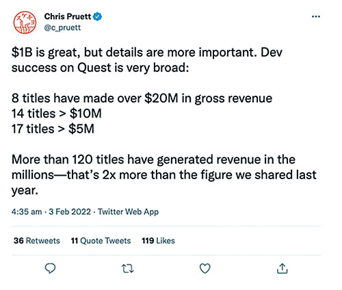View the 36 Retweets list
This screenshot has width=342, height=290.
pos(37,241)
